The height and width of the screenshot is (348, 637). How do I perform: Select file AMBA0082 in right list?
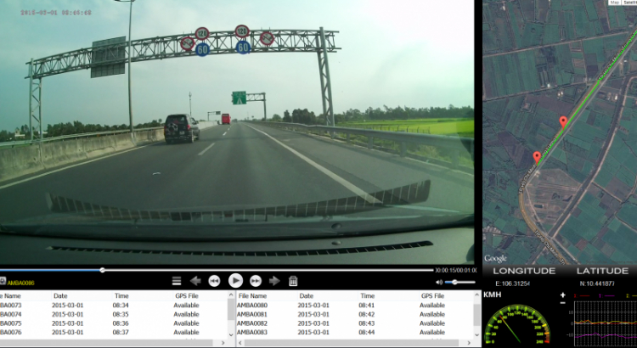pyautogui.click(x=252, y=323)
